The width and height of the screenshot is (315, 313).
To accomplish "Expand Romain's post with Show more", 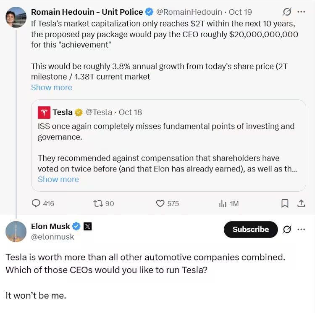I will click(x=52, y=88).
